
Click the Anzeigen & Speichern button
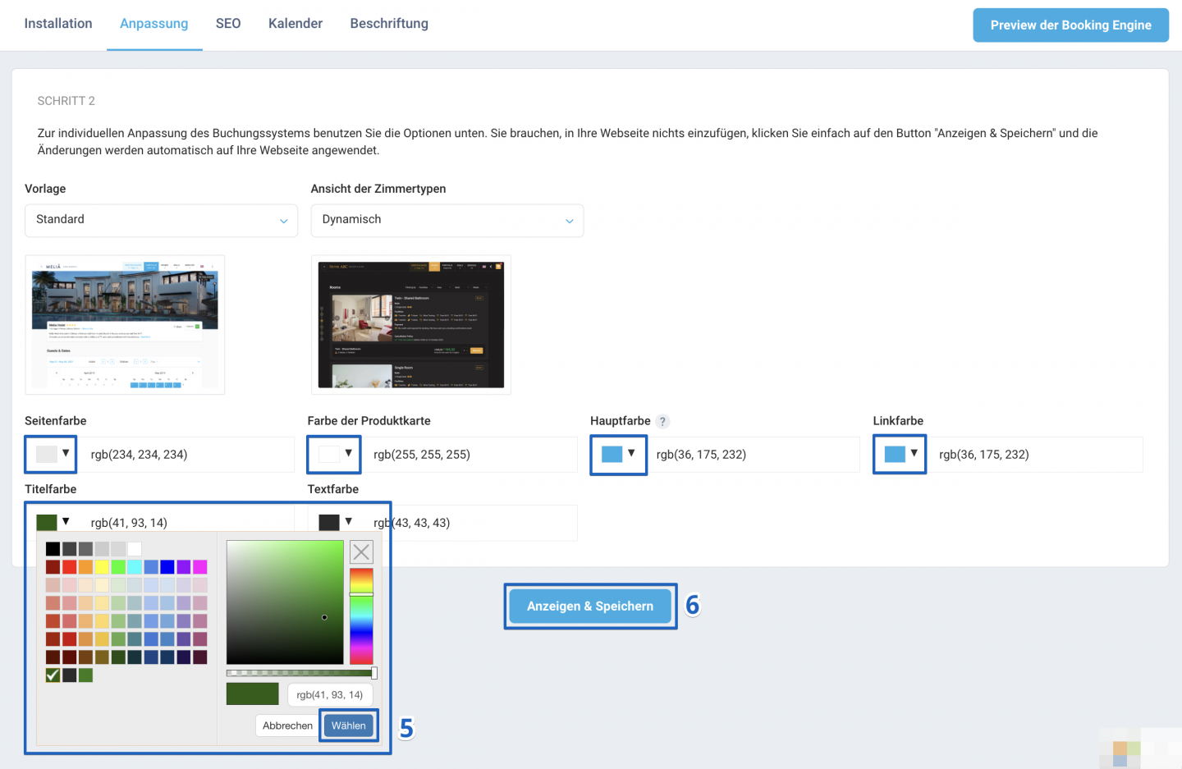(x=590, y=607)
